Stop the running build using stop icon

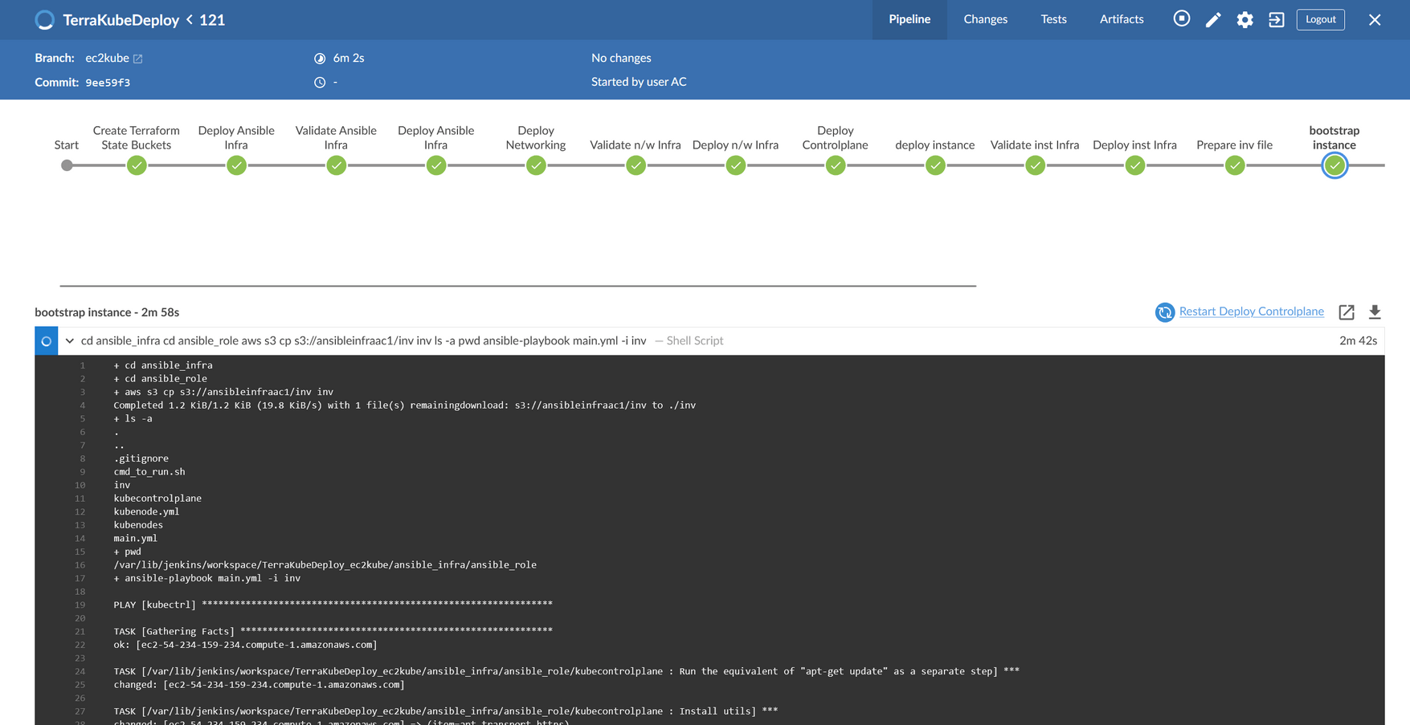[x=1181, y=19]
